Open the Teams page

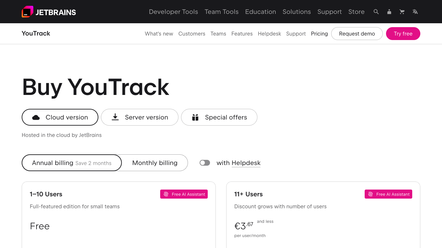coord(218,34)
